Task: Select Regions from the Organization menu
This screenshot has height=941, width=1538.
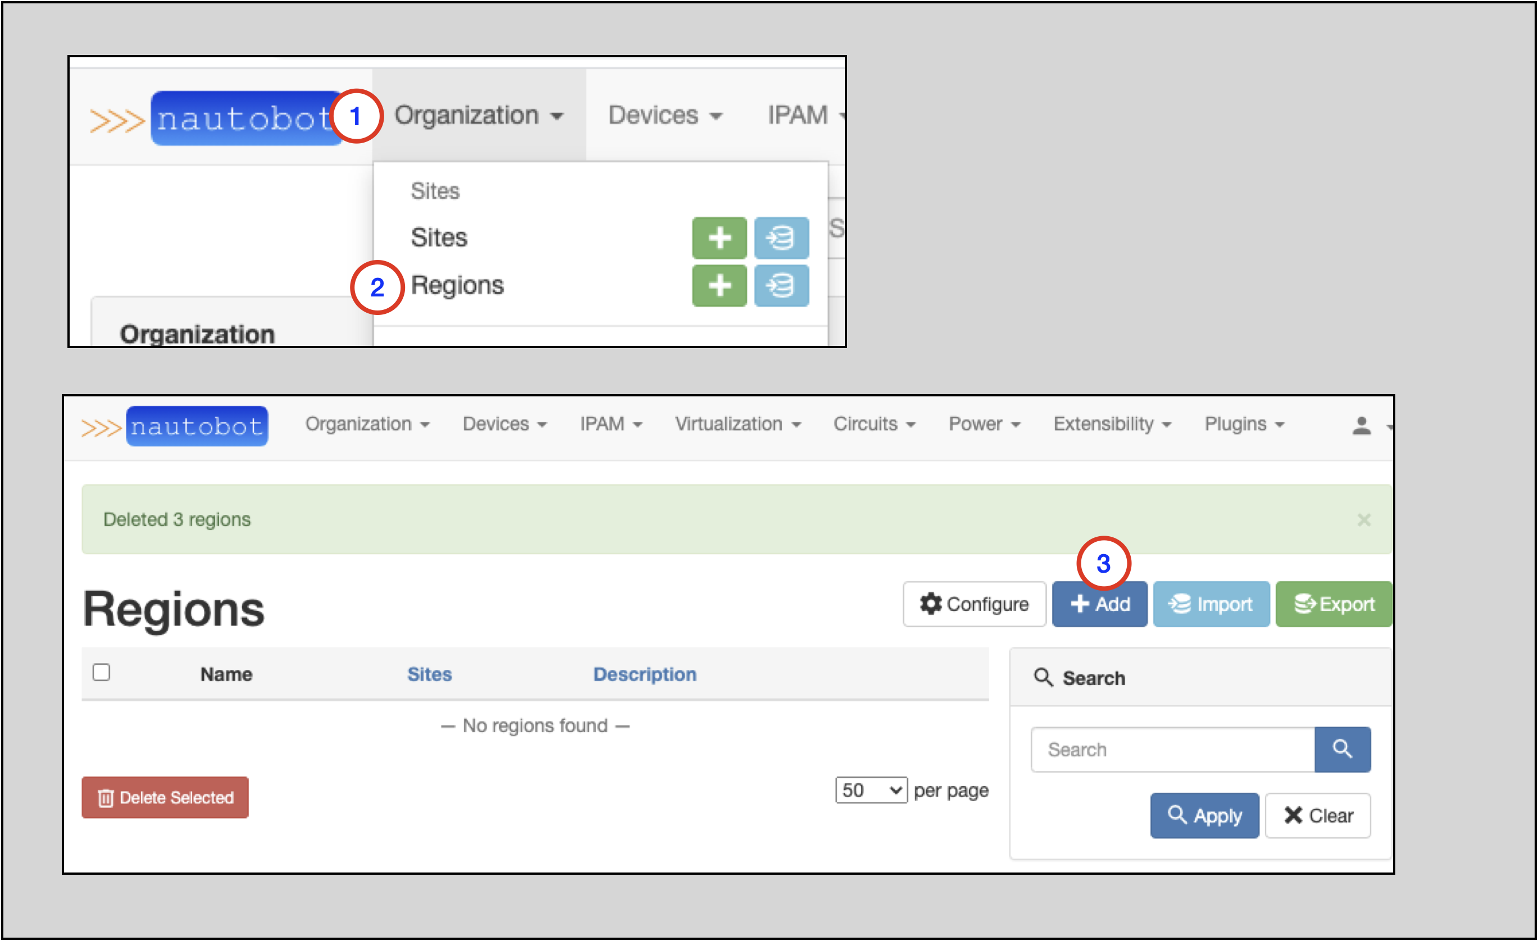Action: 458,285
